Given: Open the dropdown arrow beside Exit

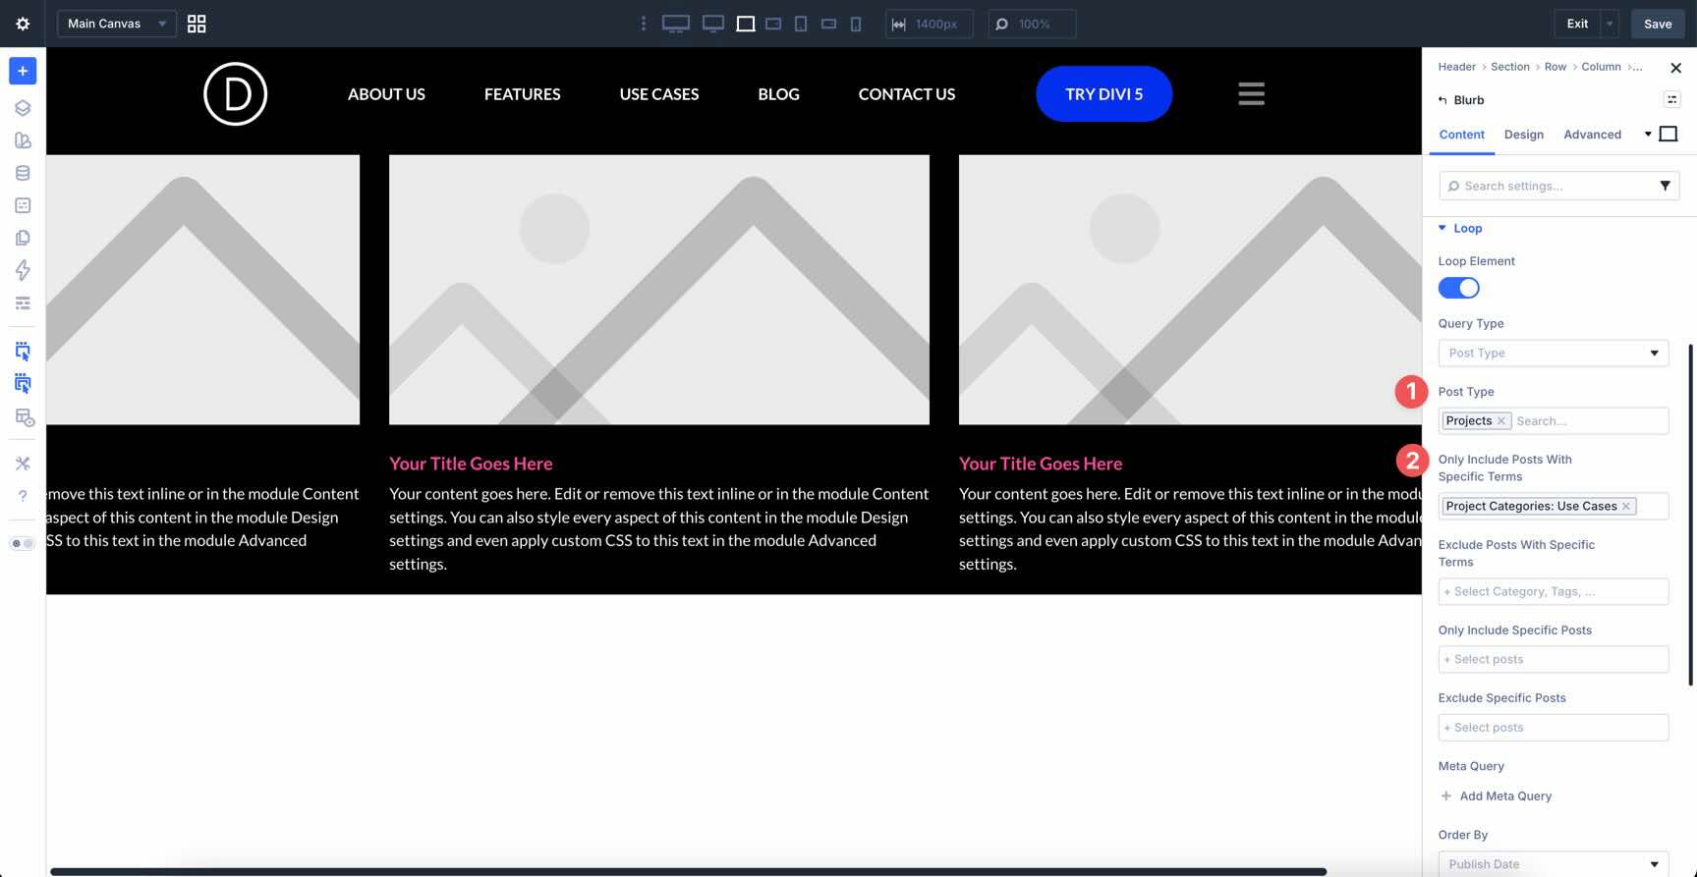Looking at the screenshot, I should pyautogui.click(x=1610, y=24).
